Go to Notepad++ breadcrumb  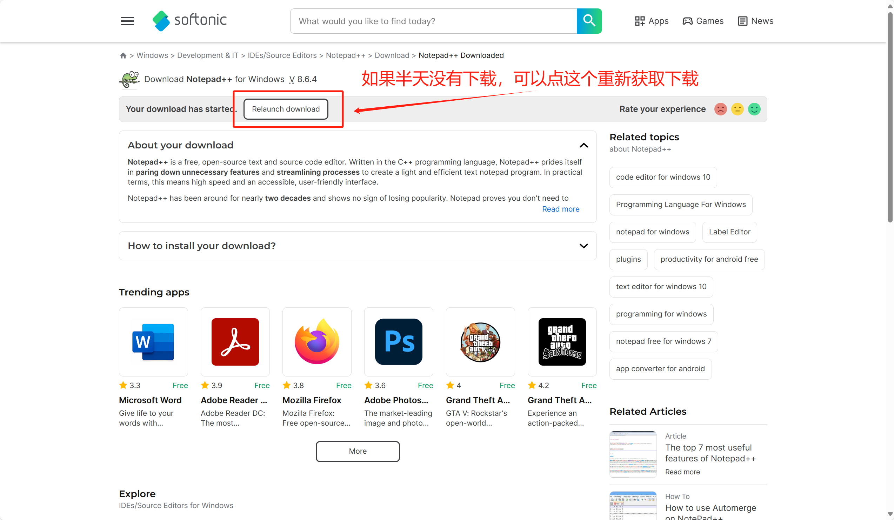point(346,55)
